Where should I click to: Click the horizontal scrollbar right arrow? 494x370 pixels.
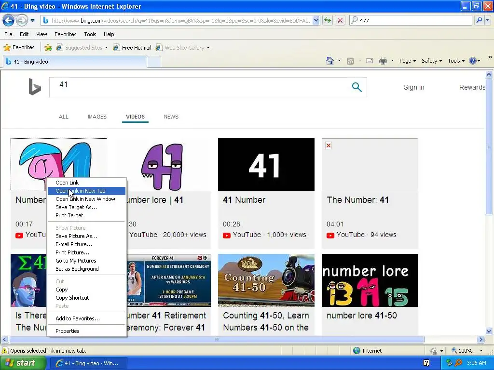(480, 340)
